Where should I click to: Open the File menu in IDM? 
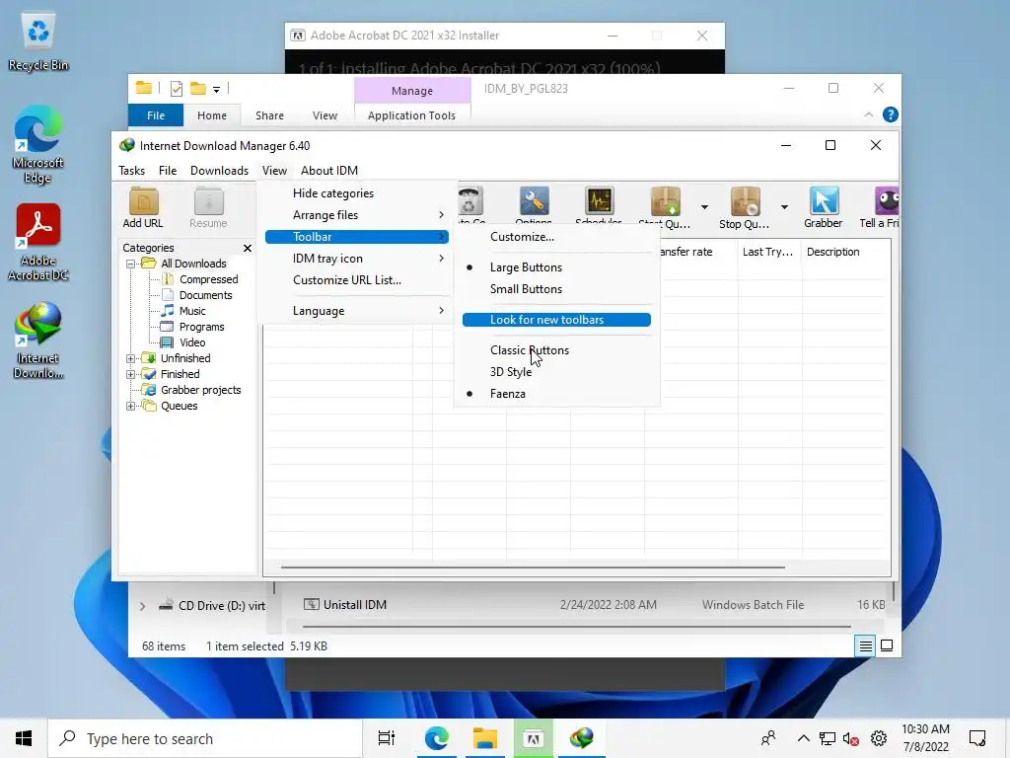[x=168, y=170]
